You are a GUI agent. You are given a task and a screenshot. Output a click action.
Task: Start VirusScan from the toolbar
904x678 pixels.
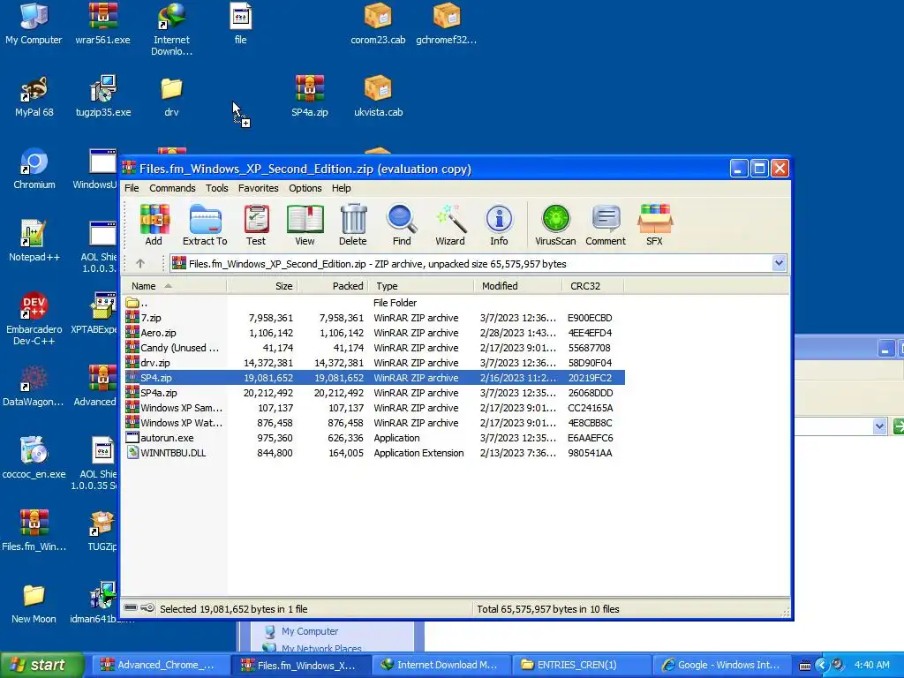[x=555, y=225]
